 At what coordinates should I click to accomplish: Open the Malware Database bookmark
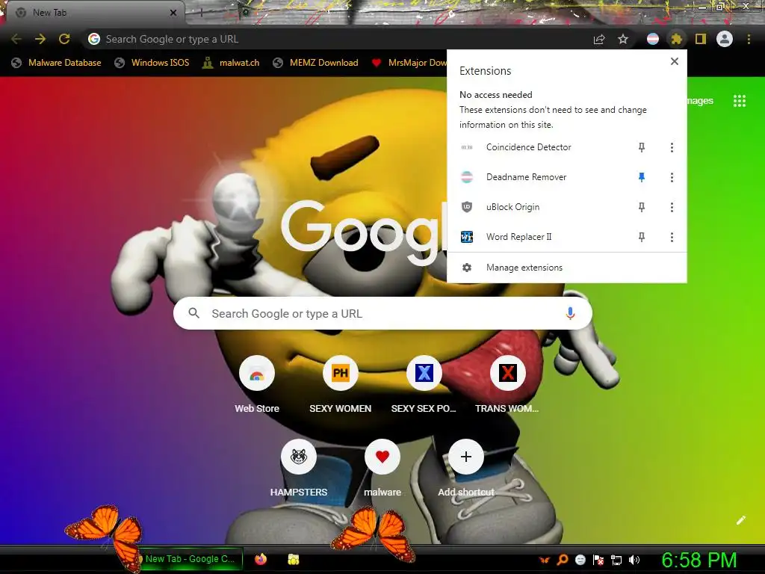click(57, 63)
